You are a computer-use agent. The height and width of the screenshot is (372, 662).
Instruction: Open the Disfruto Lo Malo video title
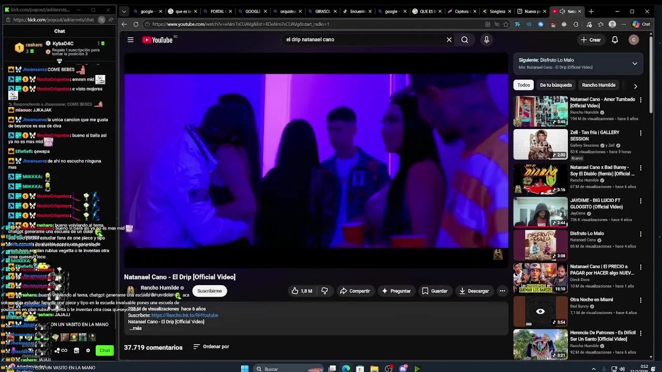coord(587,234)
